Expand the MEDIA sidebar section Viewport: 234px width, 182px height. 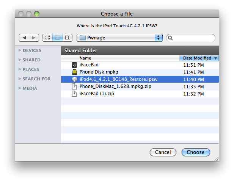[20, 88]
